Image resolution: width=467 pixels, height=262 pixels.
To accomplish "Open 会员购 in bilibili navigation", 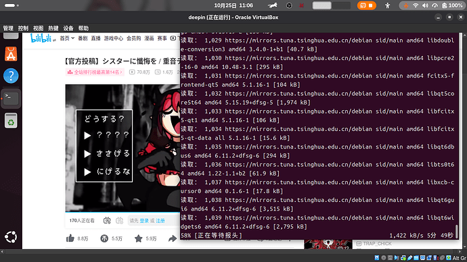I will tap(134, 38).
